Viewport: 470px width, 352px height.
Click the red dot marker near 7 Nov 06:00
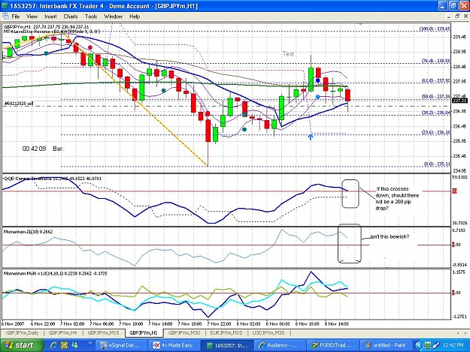click(90, 47)
